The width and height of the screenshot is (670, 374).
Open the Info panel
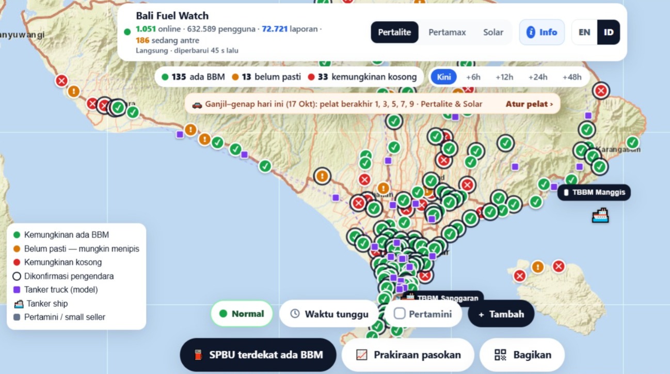point(541,32)
